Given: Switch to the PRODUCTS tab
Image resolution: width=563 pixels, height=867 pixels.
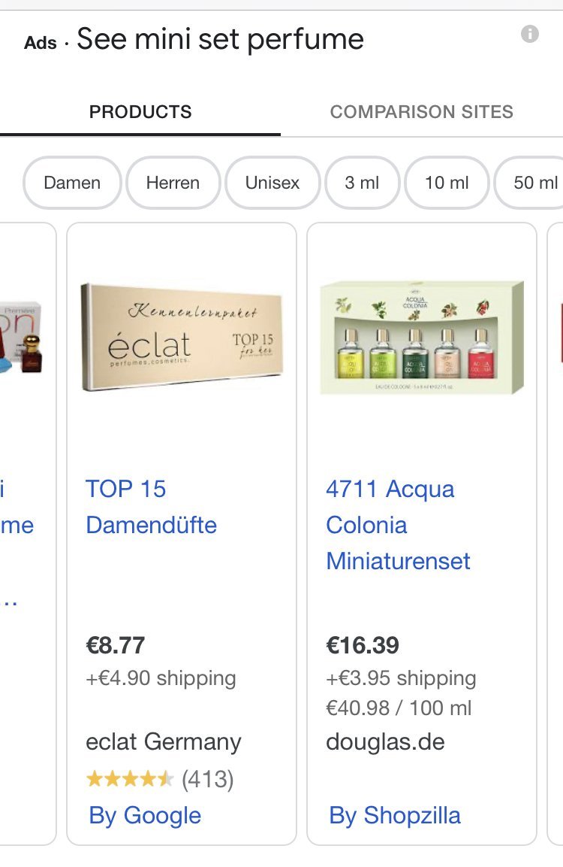Looking at the screenshot, I should 140,112.
